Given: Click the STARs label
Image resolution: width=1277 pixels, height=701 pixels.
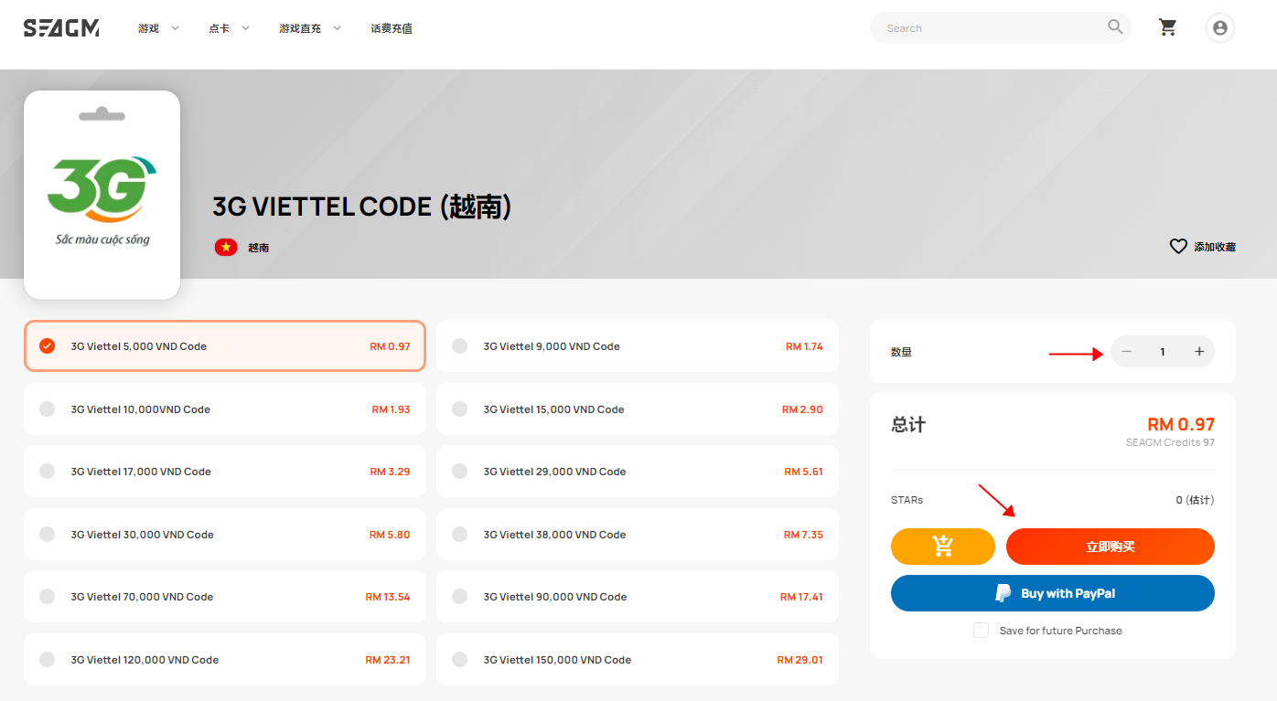Looking at the screenshot, I should [907, 500].
